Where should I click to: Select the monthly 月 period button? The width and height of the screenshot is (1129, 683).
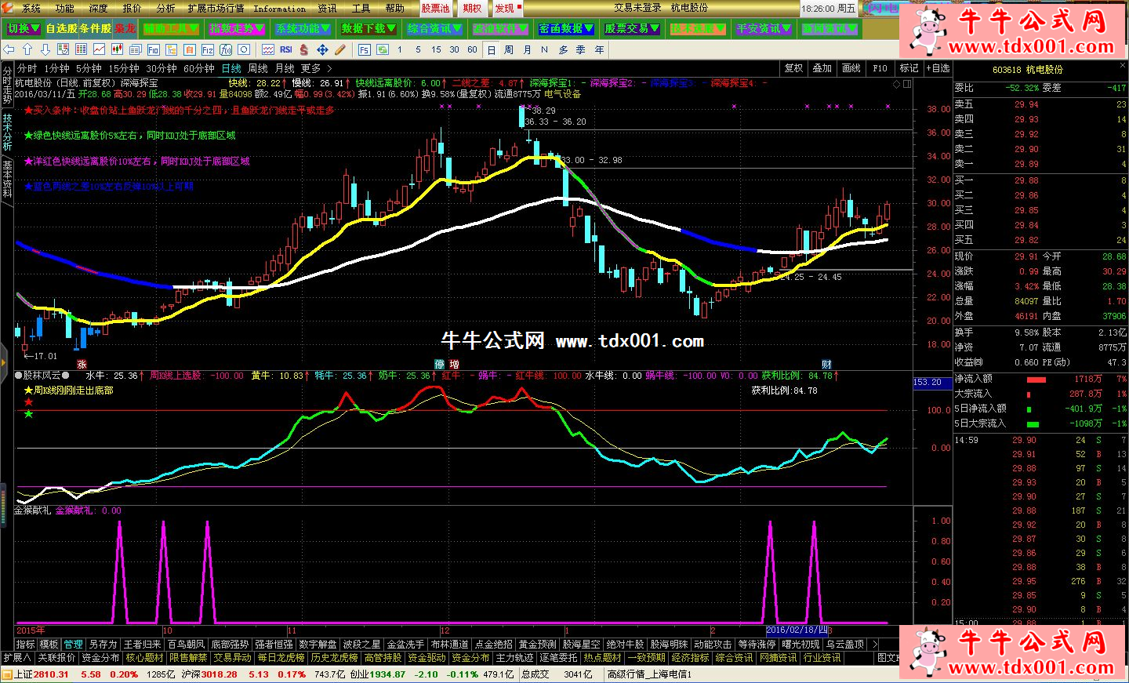point(527,49)
